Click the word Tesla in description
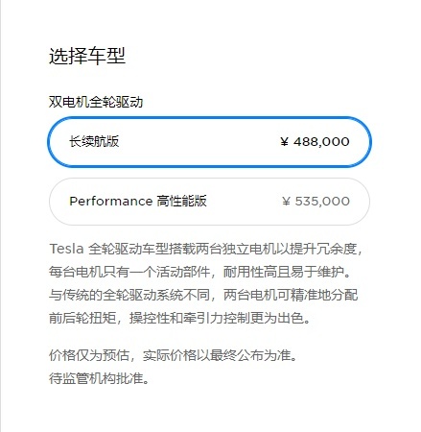This screenshot has height=432, width=421. pos(66,249)
